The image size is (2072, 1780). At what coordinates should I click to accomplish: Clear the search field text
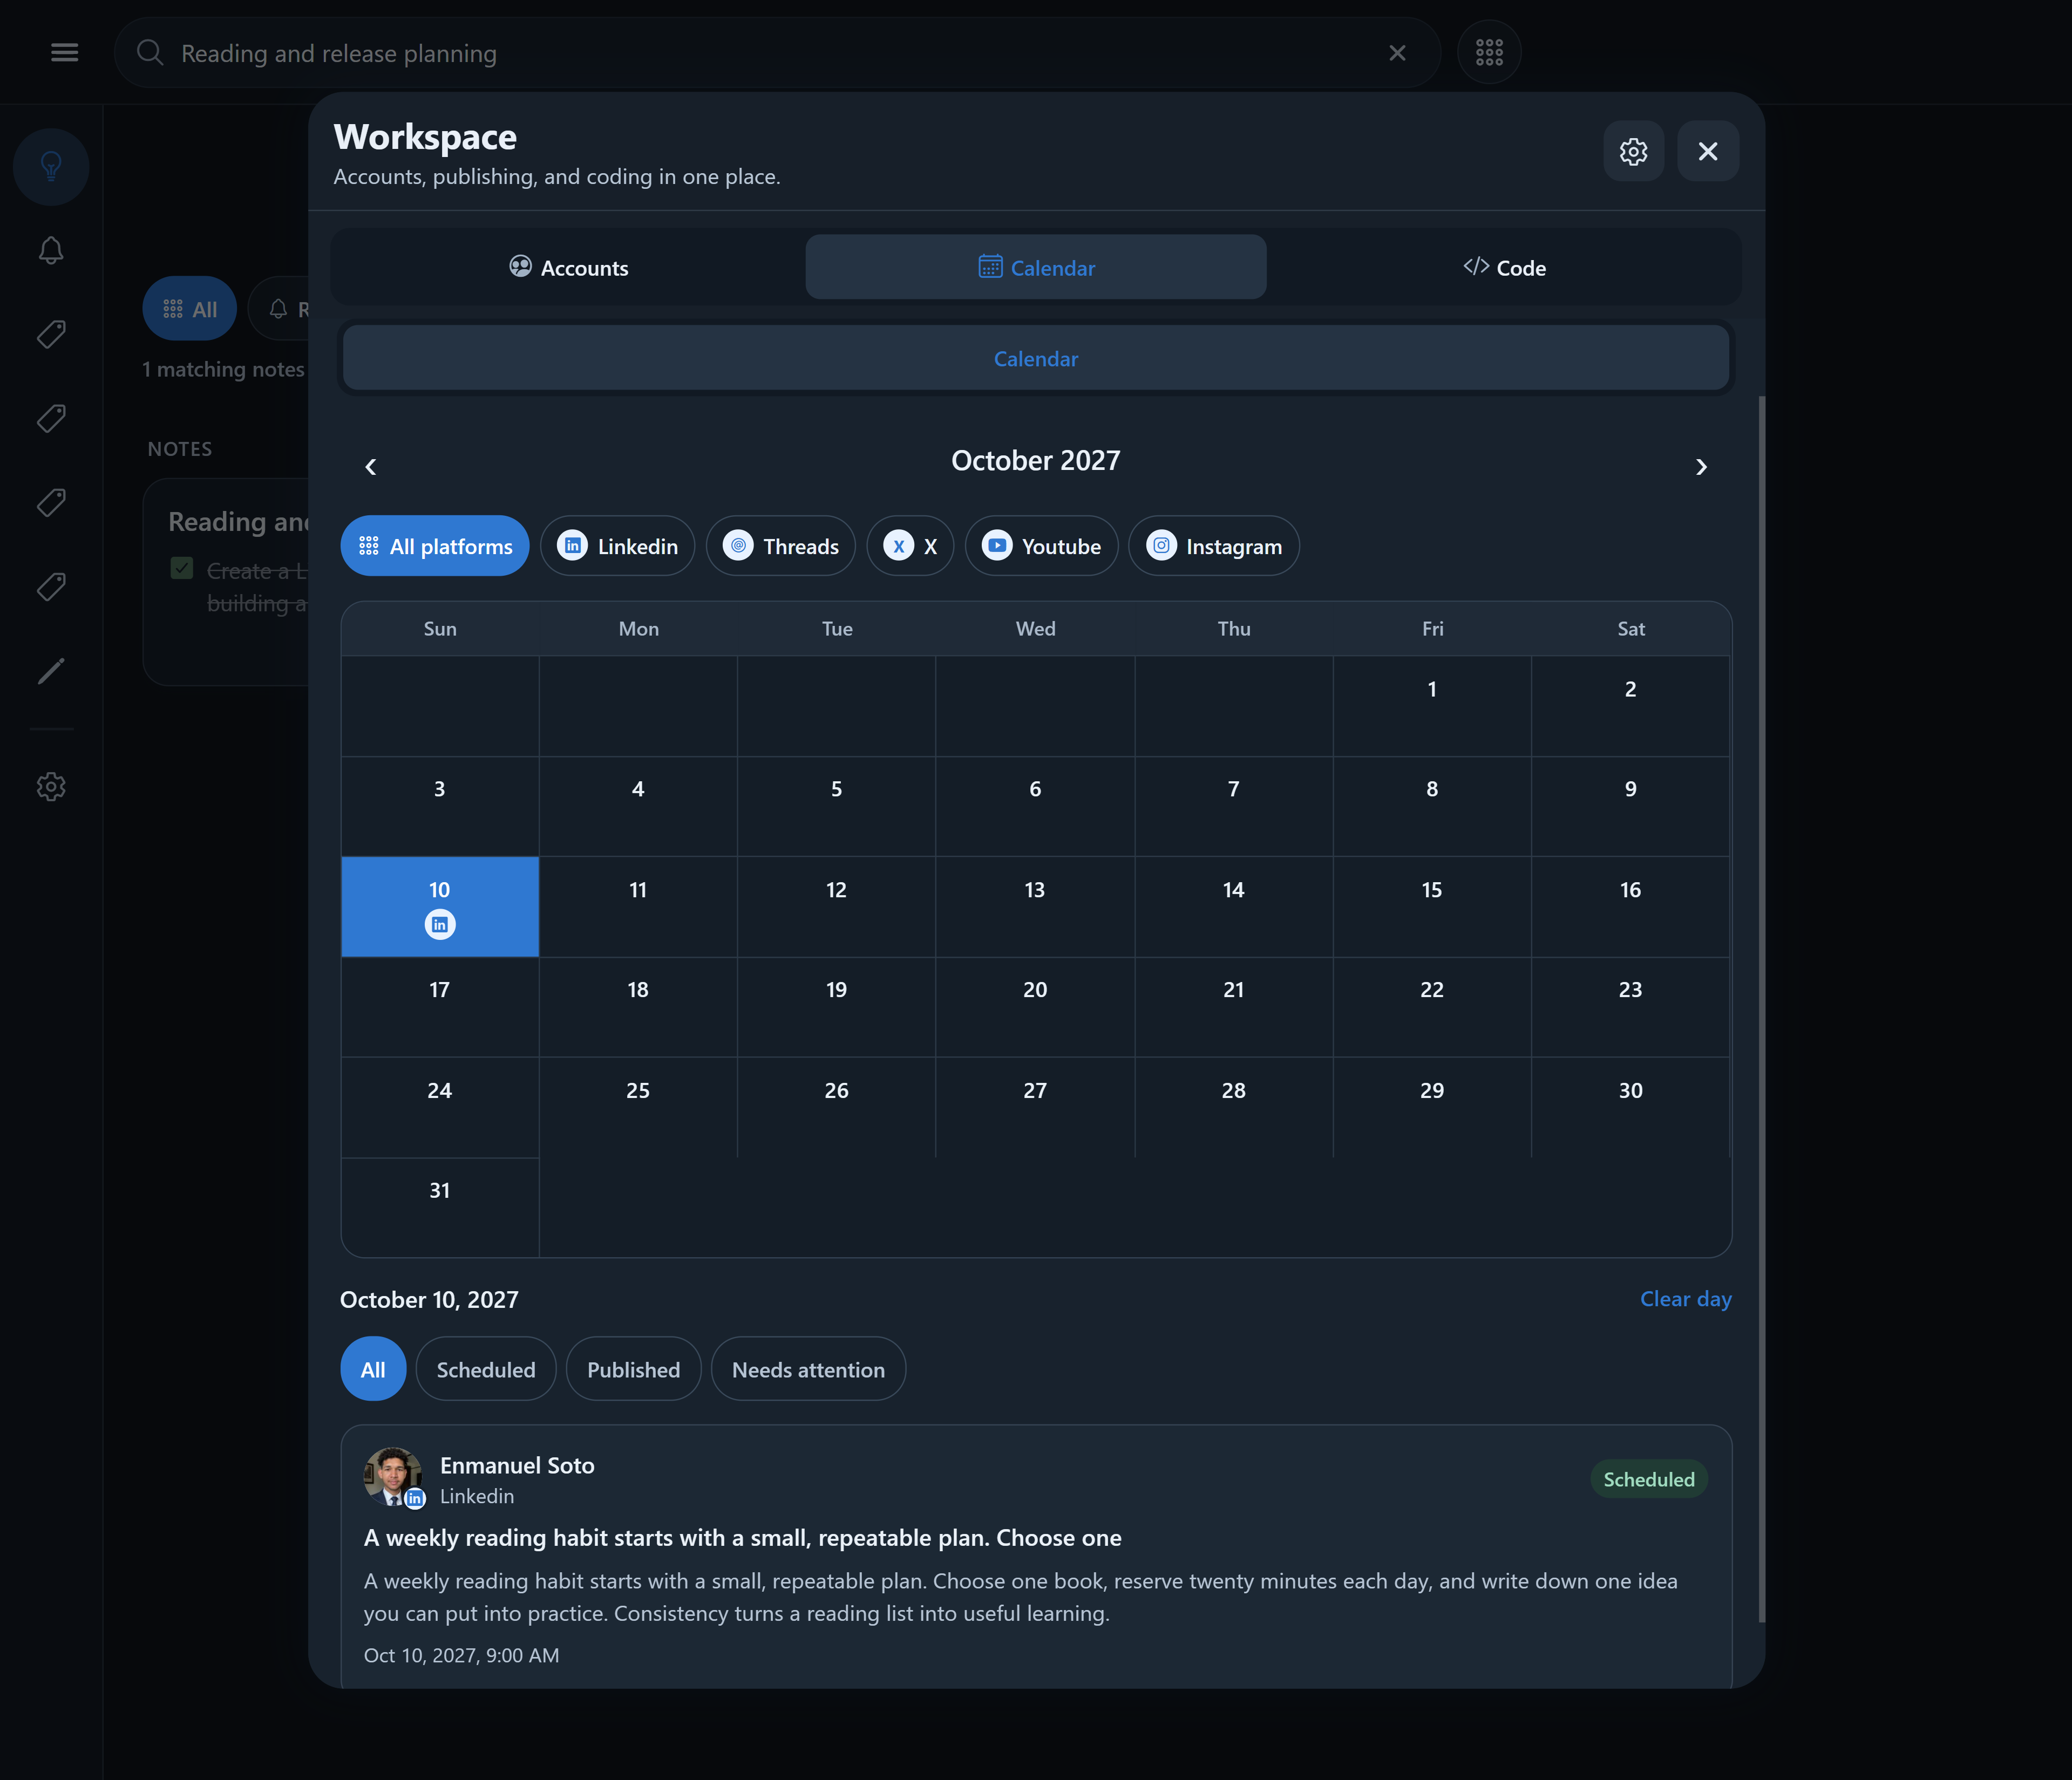[x=1397, y=53]
